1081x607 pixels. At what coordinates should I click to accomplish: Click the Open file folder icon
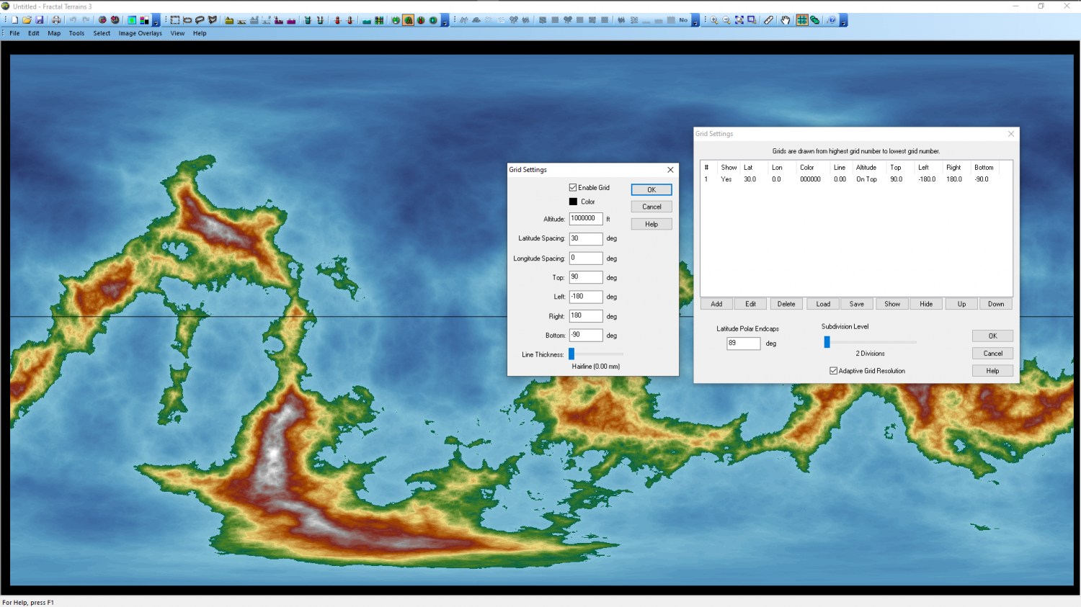click(27, 20)
